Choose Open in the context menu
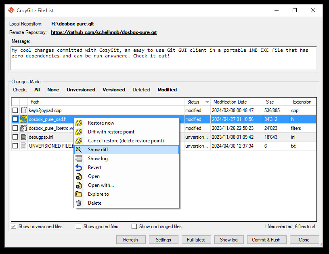 [126, 176]
